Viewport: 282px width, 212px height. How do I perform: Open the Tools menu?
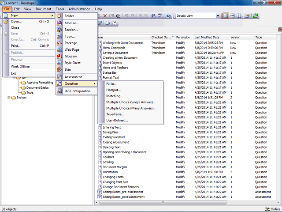60,9
